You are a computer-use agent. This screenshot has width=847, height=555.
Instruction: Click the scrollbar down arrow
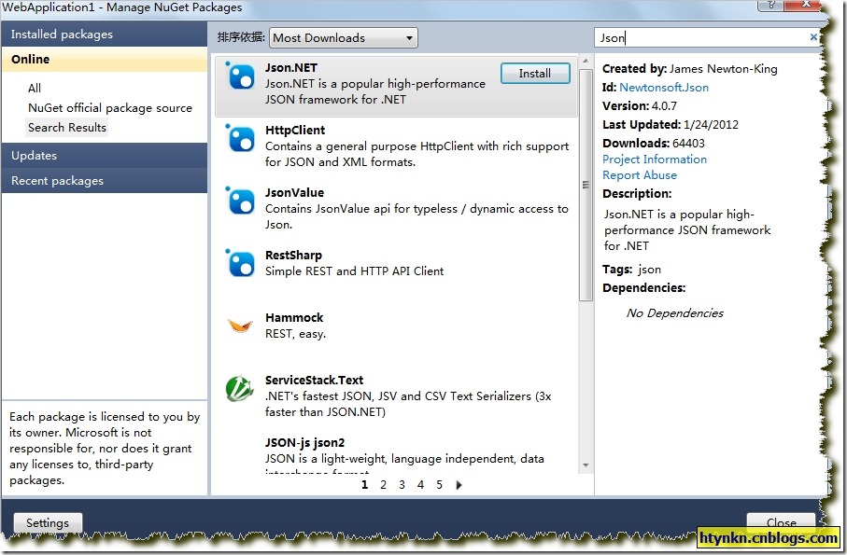click(586, 465)
